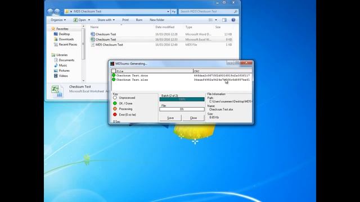360x202 pixels.
Task: Click the MD5 Checksum Test file icon
Action: (93, 45)
